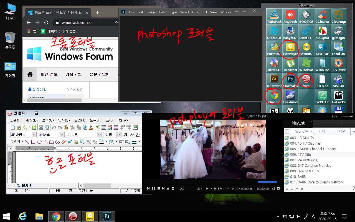
Task: Launch SIV64X from CLaunch
Action: click(x=338, y=81)
